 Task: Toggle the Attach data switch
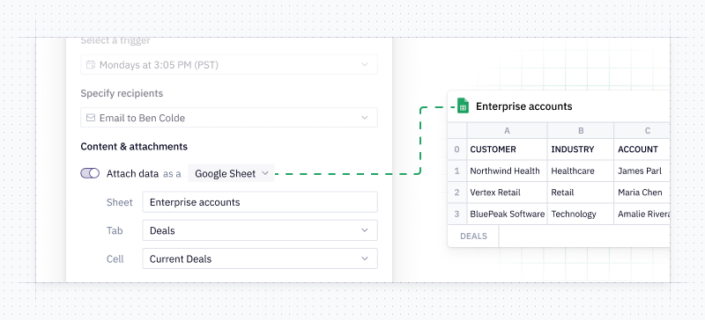(90, 174)
